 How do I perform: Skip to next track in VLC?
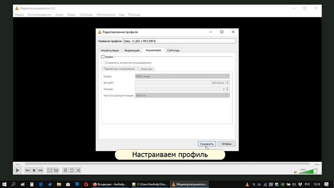coord(40,170)
